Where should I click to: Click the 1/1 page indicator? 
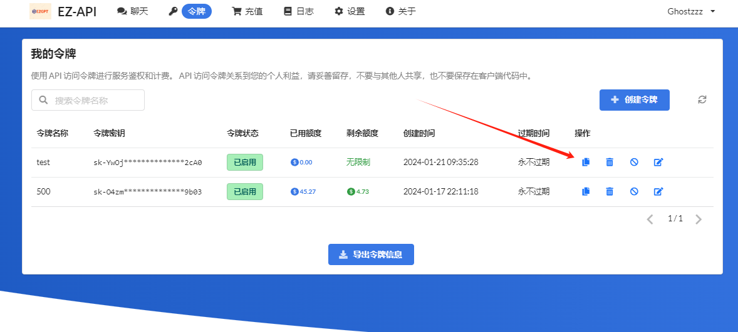[x=675, y=218]
